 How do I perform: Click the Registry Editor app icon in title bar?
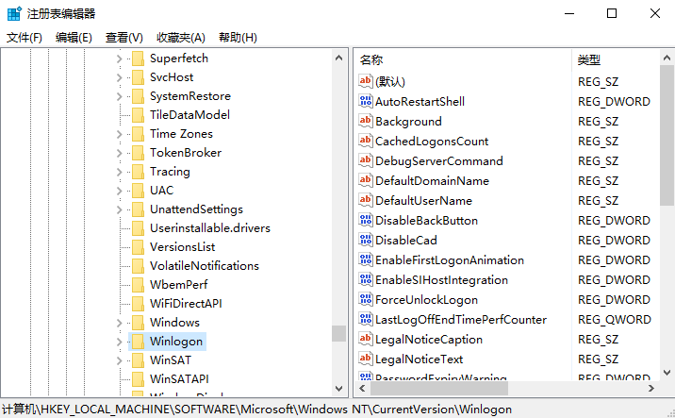[15, 14]
